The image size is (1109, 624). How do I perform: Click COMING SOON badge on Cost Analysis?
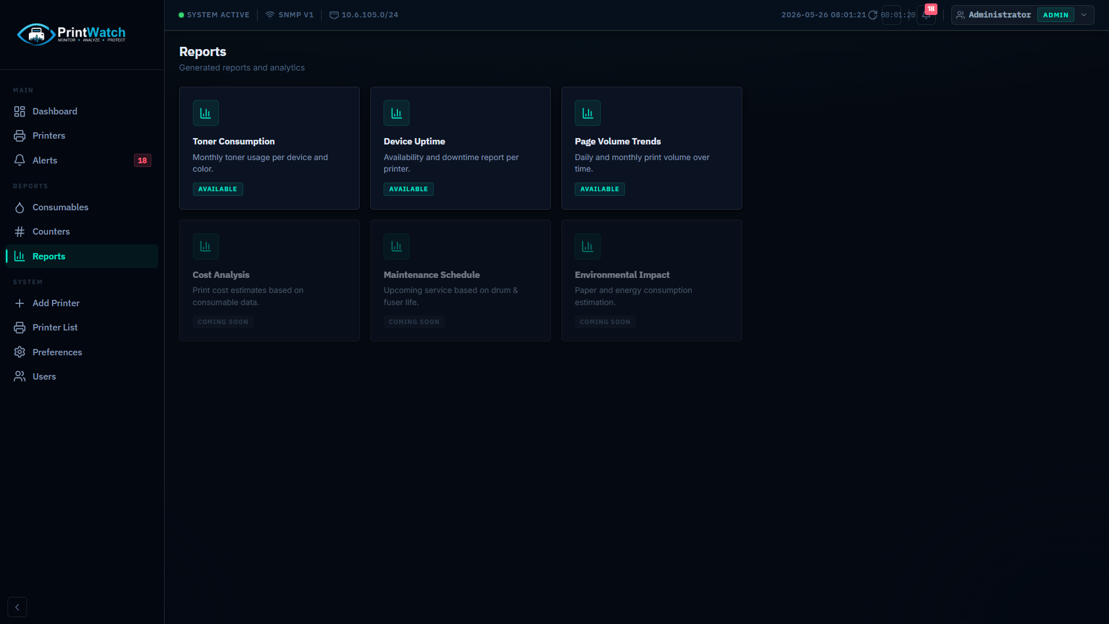[223, 322]
